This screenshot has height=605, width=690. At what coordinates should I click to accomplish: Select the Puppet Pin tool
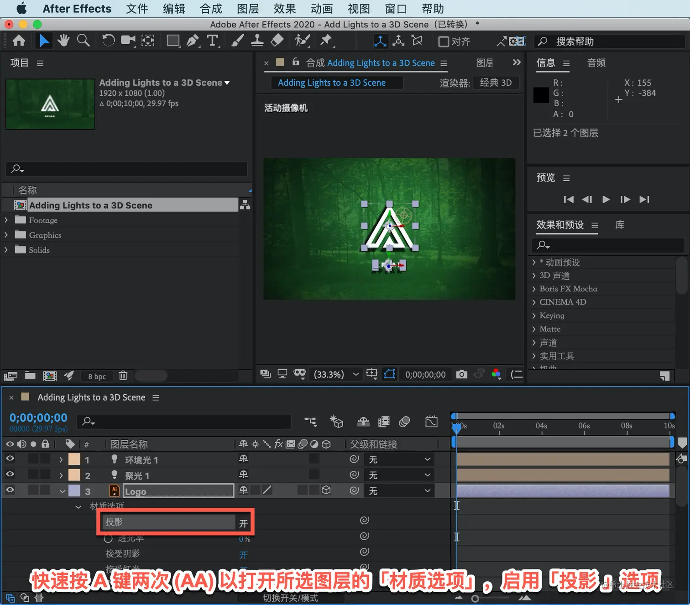point(326,41)
